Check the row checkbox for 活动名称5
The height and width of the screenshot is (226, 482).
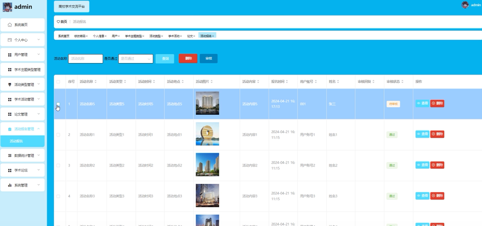pyautogui.click(x=58, y=104)
